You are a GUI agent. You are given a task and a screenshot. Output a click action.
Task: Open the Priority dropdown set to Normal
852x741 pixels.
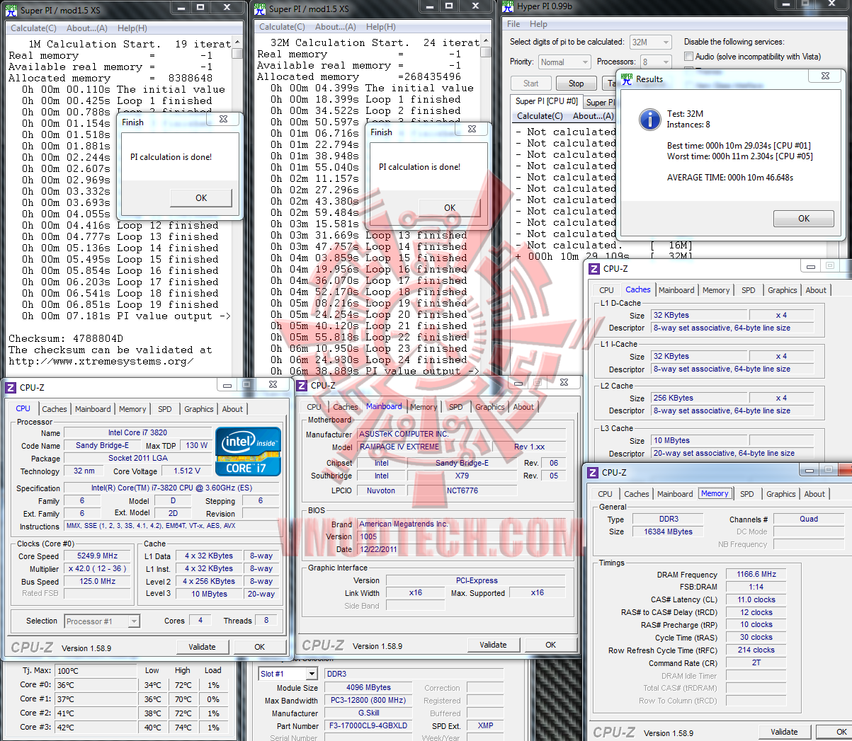click(584, 62)
